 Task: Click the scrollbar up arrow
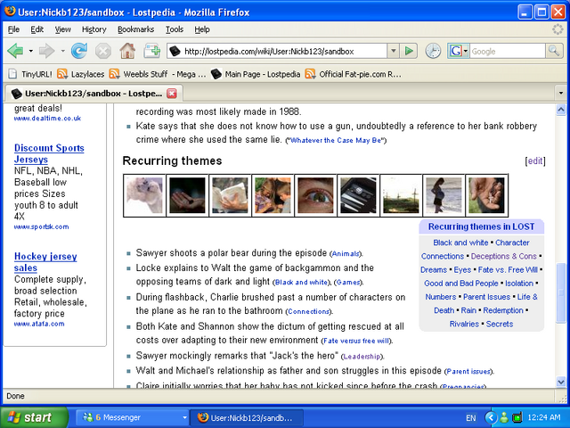561,109
